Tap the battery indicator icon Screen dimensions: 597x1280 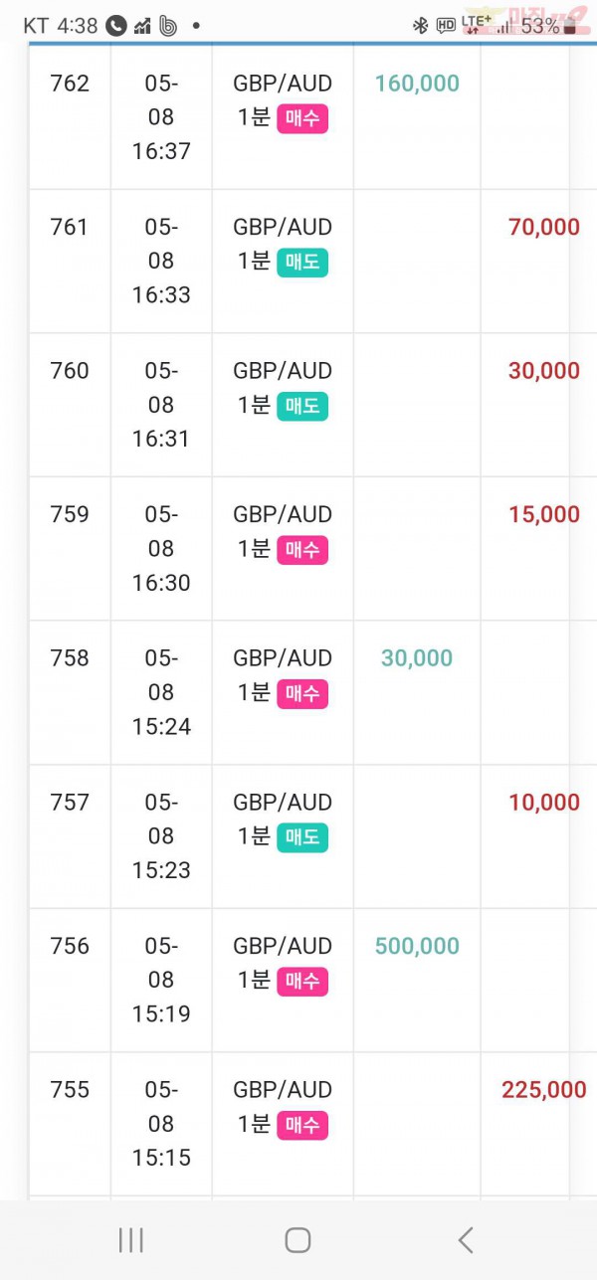point(570,27)
